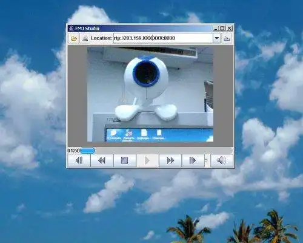Fast forward the stream
303x243 pixels.
coord(170,160)
